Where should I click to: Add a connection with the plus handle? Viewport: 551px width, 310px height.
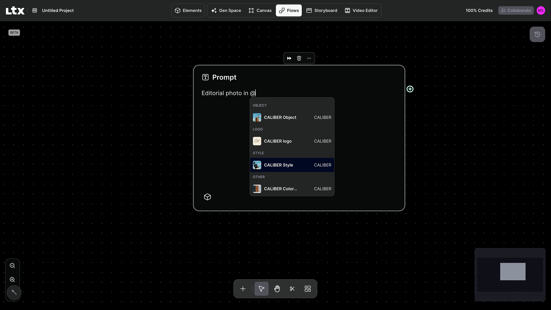(x=410, y=89)
